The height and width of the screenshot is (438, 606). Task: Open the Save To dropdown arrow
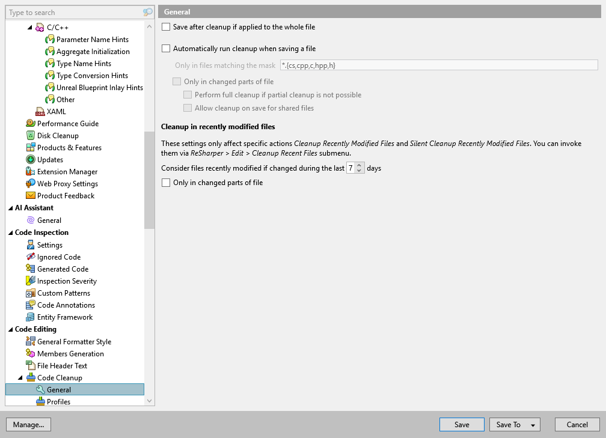[533, 425]
